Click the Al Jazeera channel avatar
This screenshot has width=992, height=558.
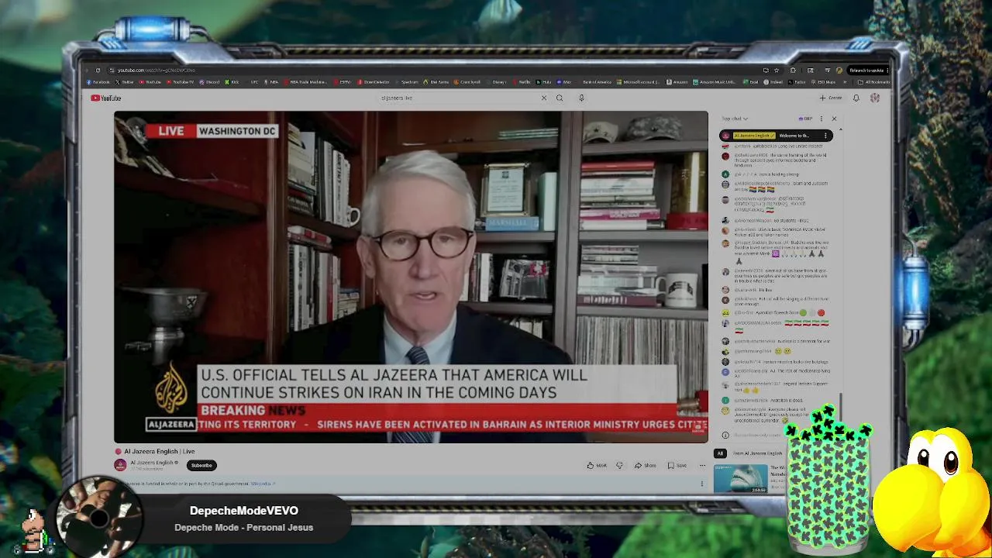[120, 465]
